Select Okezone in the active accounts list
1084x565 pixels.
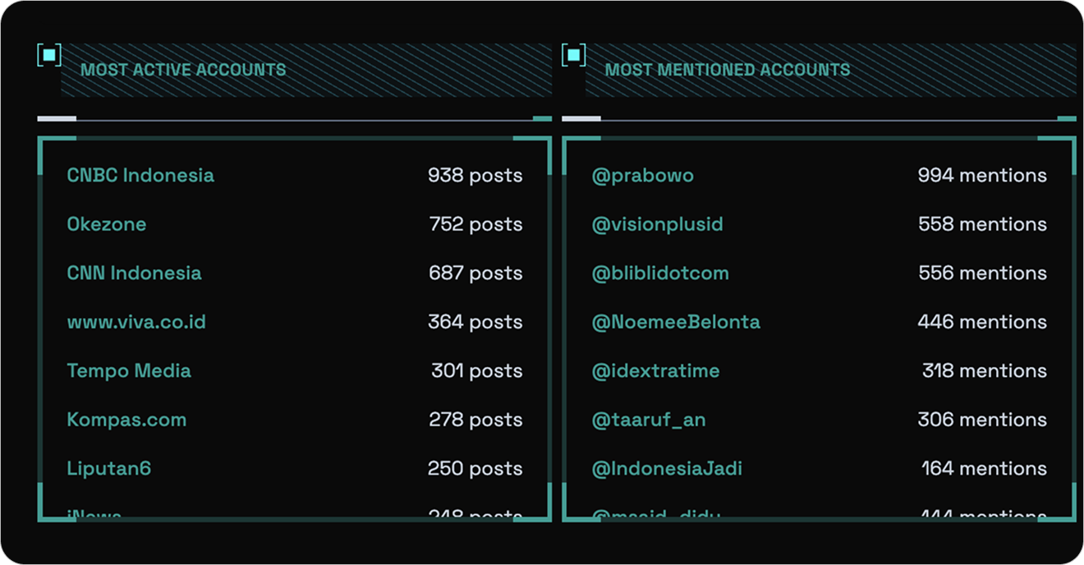107,224
